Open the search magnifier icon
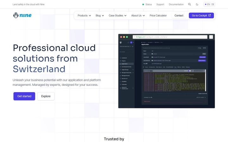Screen dimensions: 228x142 click(x=189, y=4)
